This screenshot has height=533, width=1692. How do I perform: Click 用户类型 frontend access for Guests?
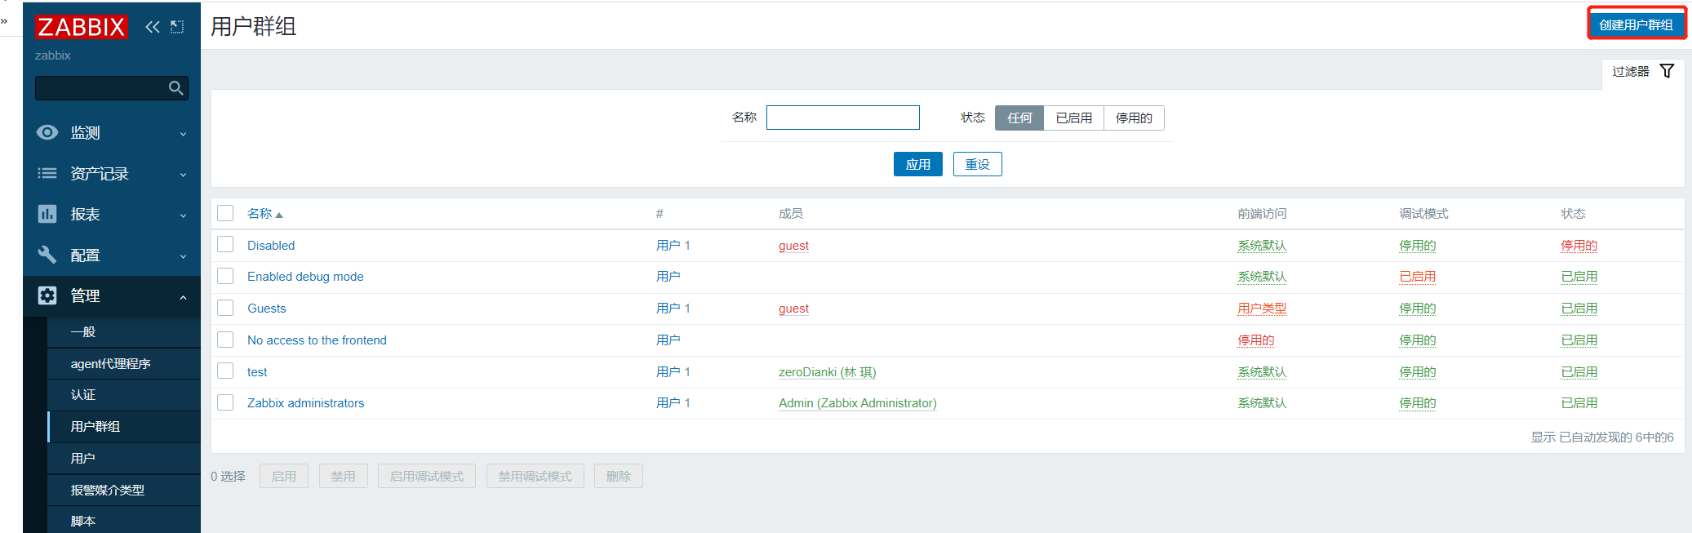(x=1262, y=309)
